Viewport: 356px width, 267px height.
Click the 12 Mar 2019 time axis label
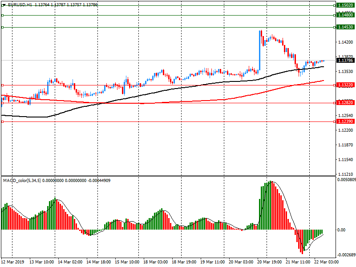12,263
